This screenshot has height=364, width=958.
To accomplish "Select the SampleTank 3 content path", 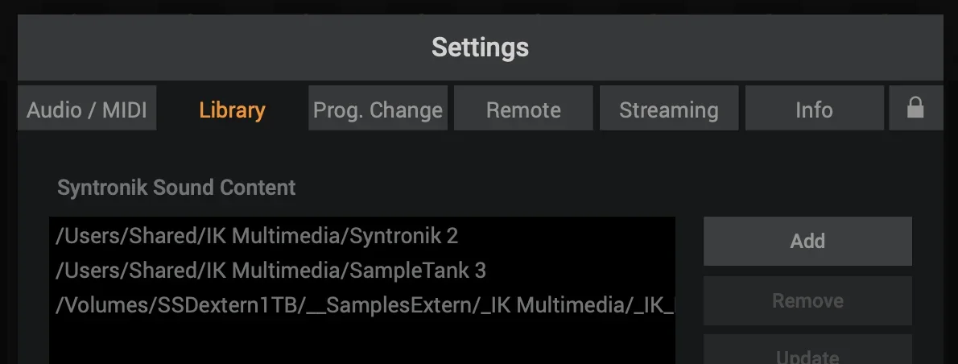I will click(x=270, y=271).
